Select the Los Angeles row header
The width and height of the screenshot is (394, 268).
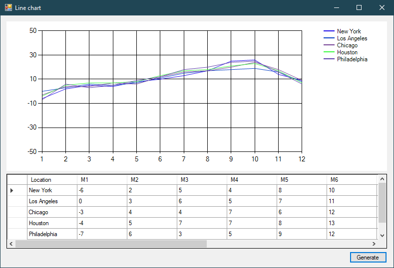tap(17, 201)
